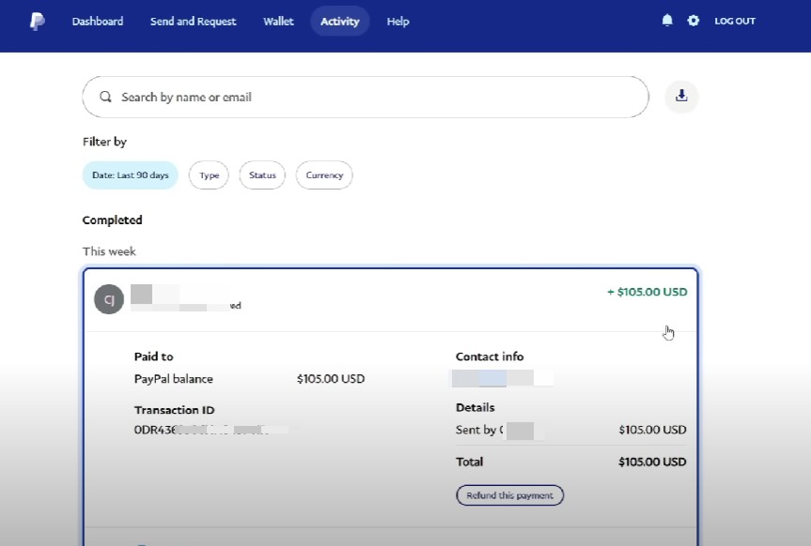Click the LOG OUT link
The height and width of the screenshot is (546, 811).
click(x=735, y=22)
